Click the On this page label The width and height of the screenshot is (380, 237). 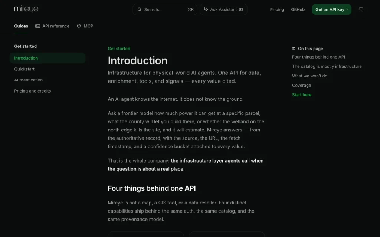(311, 49)
